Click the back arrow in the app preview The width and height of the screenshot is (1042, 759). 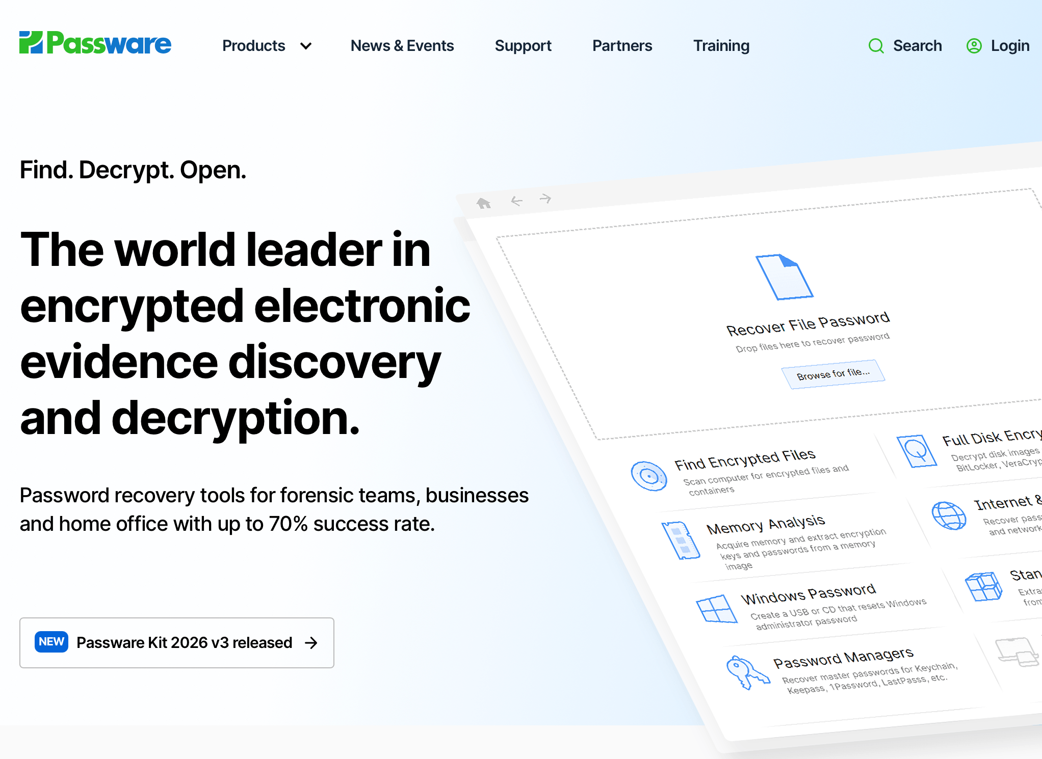pos(516,201)
